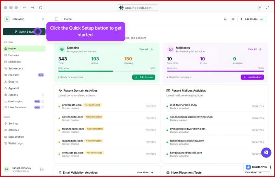Image resolution: width=275 pixels, height=177 pixels.
Task: Click the Recent Domain Activities pulse icon
Action: pos(60,91)
